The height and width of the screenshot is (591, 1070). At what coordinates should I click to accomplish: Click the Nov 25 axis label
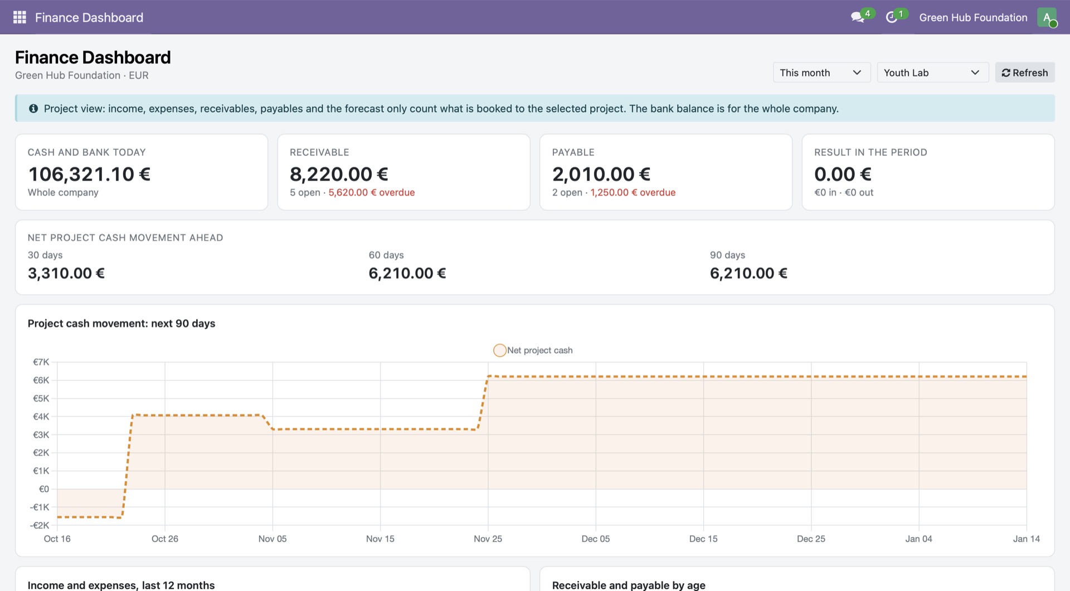click(x=488, y=539)
